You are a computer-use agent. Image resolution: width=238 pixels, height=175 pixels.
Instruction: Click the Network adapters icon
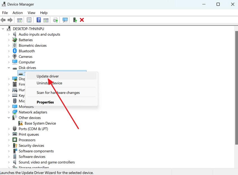point(15,112)
